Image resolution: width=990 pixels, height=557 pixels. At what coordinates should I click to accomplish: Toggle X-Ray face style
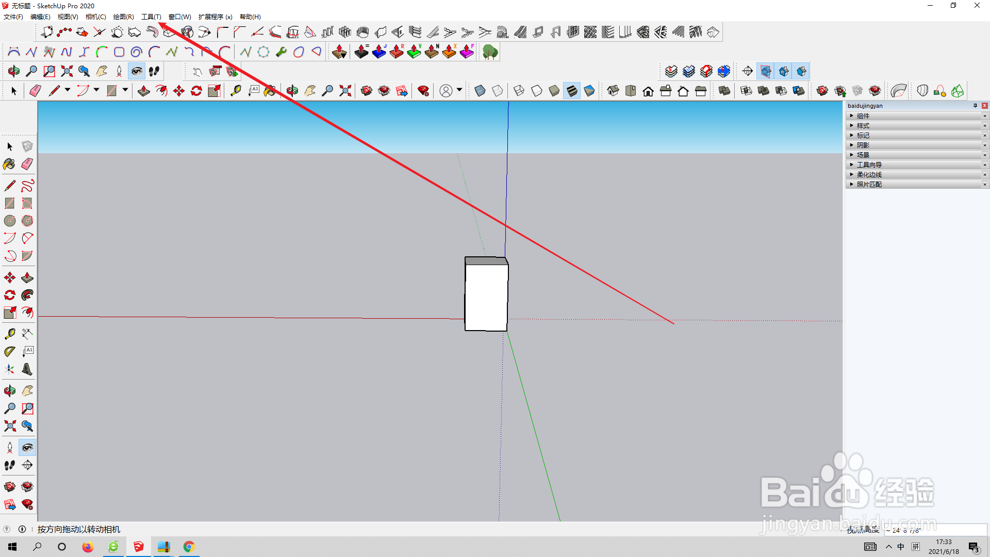click(x=480, y=91)
